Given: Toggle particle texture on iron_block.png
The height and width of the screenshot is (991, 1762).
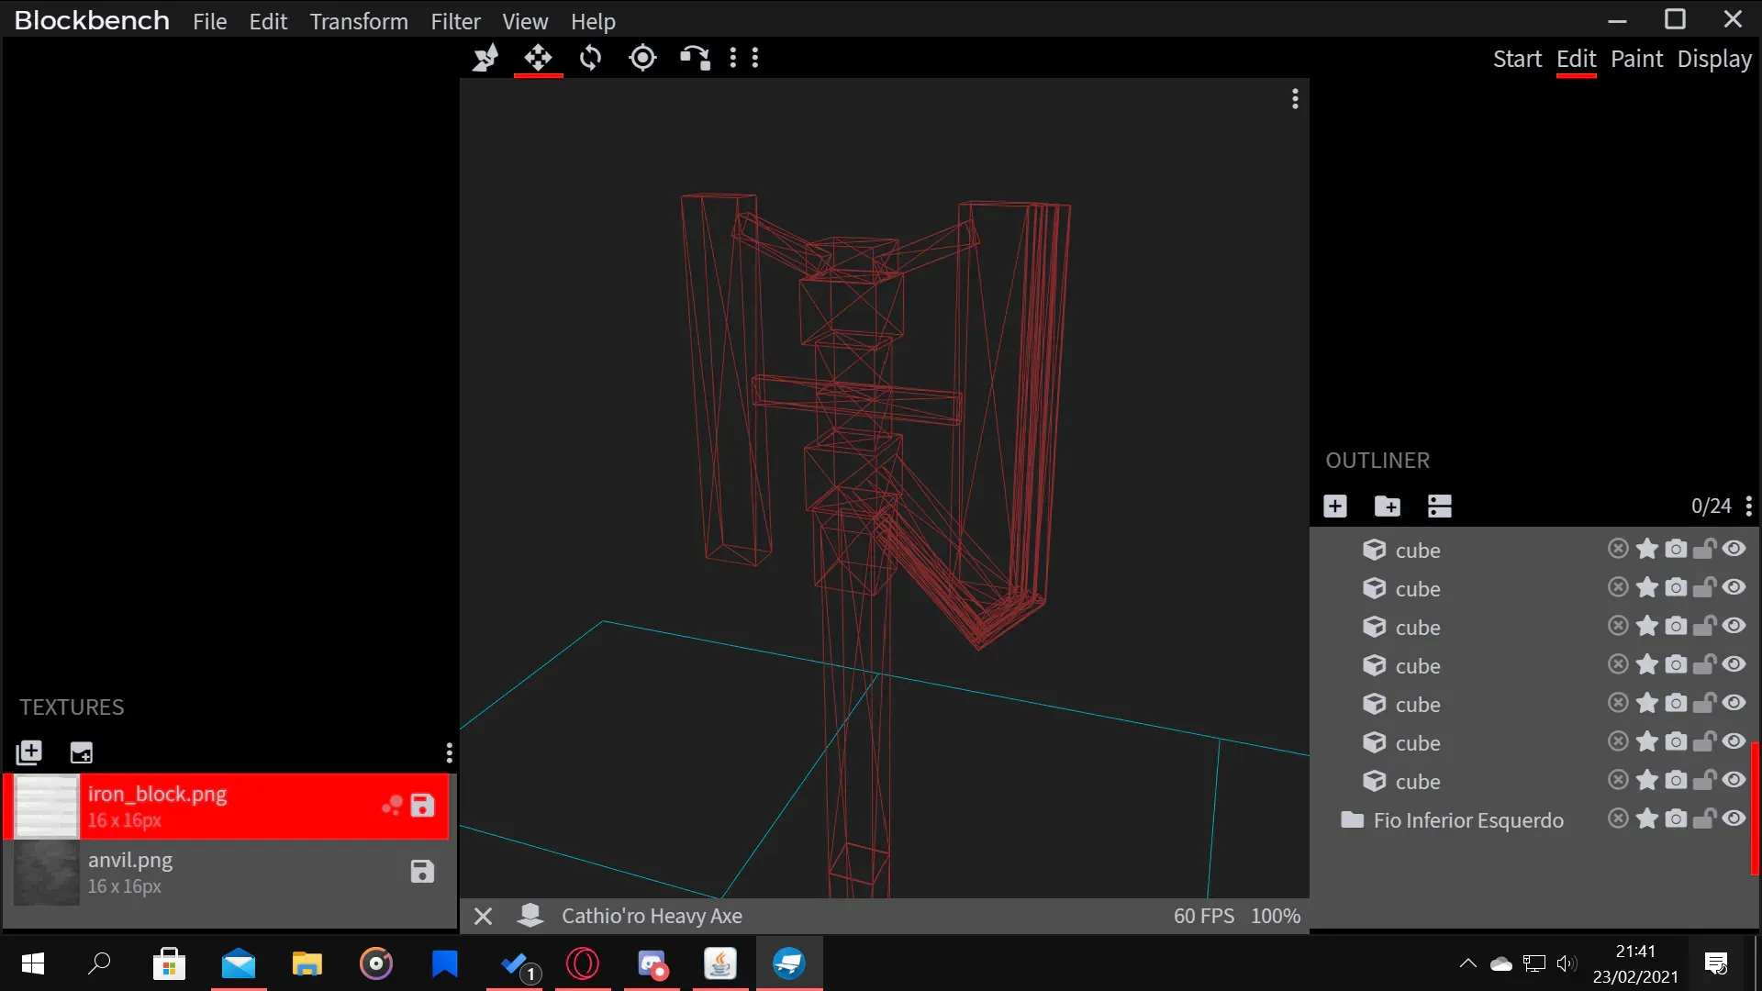Looking at the screenshot, I should point(393,806).
